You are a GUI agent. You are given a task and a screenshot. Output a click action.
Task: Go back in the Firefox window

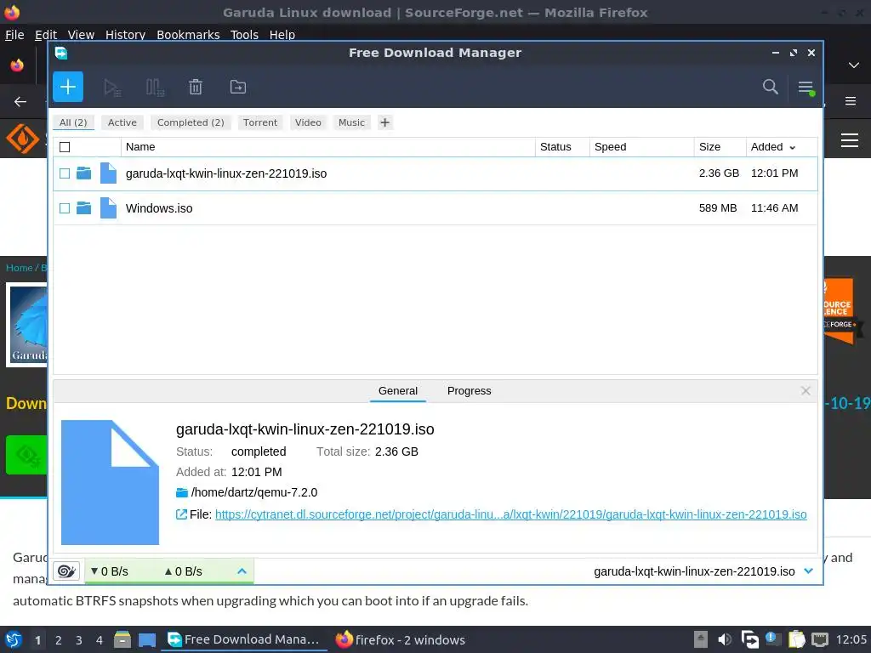tap(20, 102)
